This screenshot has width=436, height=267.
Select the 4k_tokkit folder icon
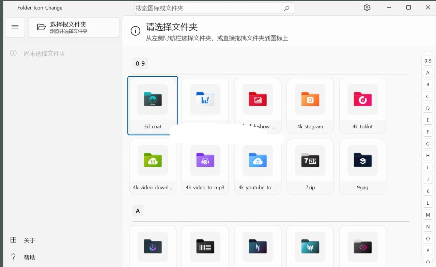[362, 100]
